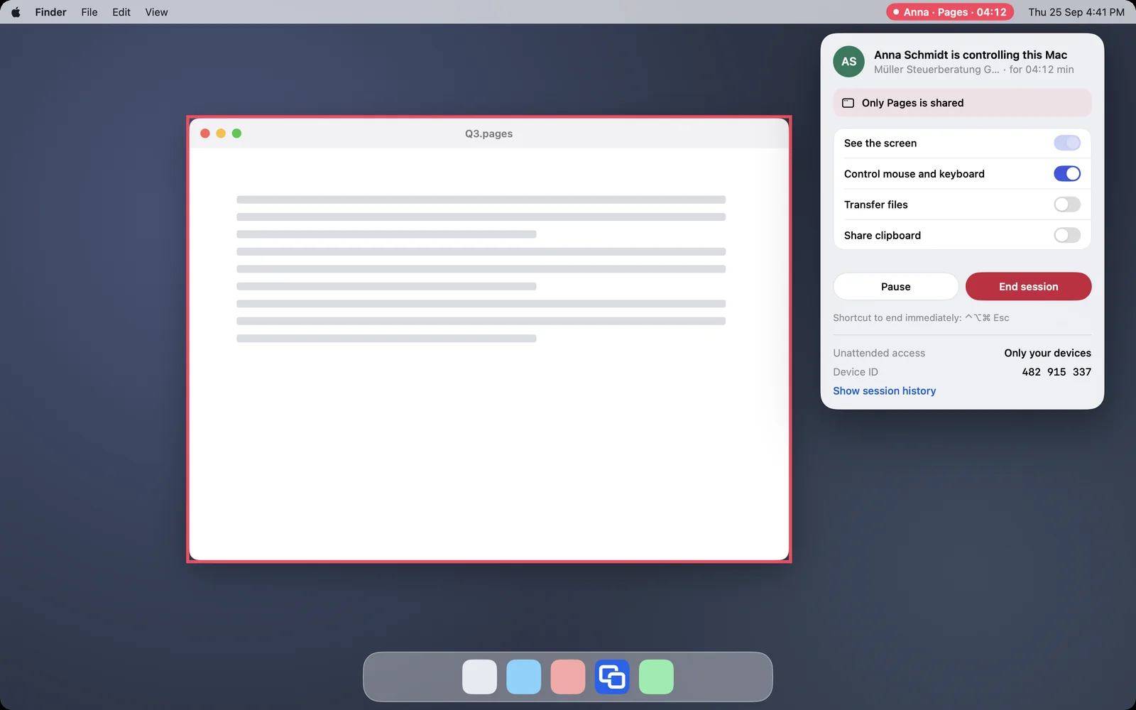Click the red Anna Pages session indicator
Screen dimensions: 1136x710
[x=949, y=12]
